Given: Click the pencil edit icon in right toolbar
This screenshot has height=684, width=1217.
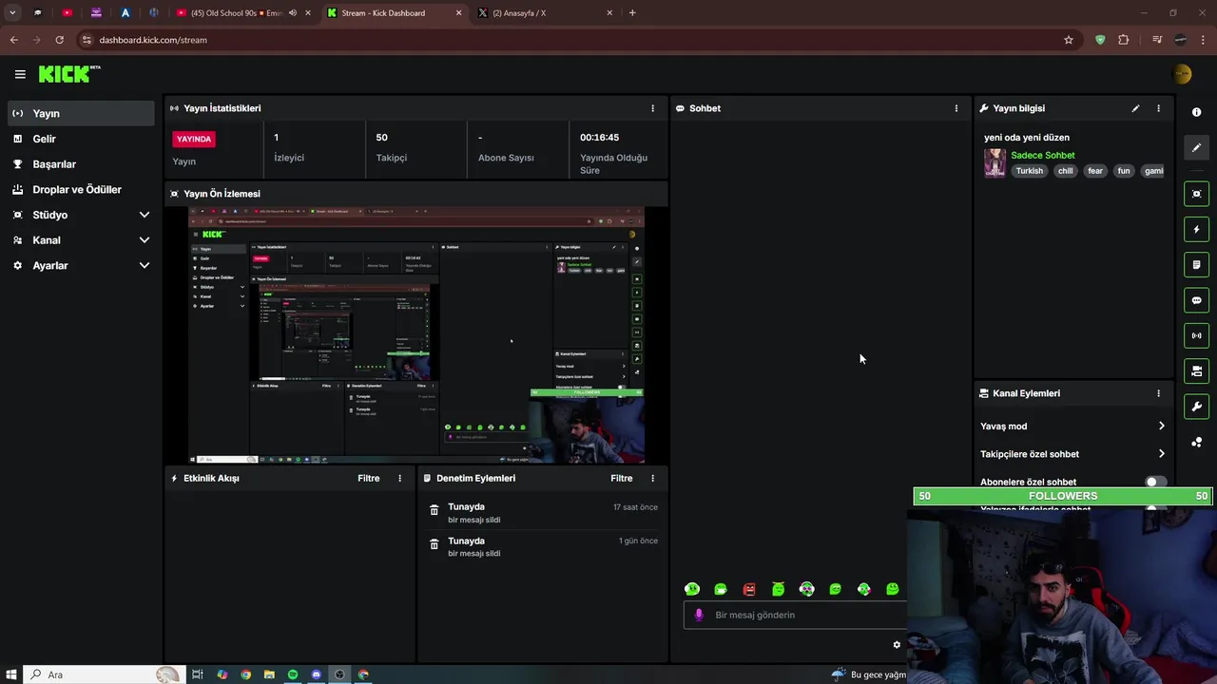Looking at the screenshot, I should tap(1196, 147).
